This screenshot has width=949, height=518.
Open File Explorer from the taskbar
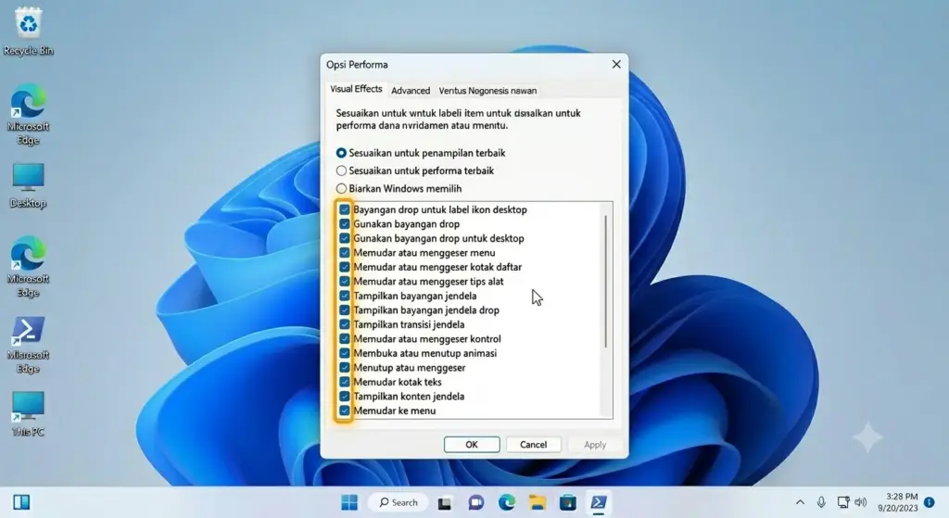pos(537,502)
